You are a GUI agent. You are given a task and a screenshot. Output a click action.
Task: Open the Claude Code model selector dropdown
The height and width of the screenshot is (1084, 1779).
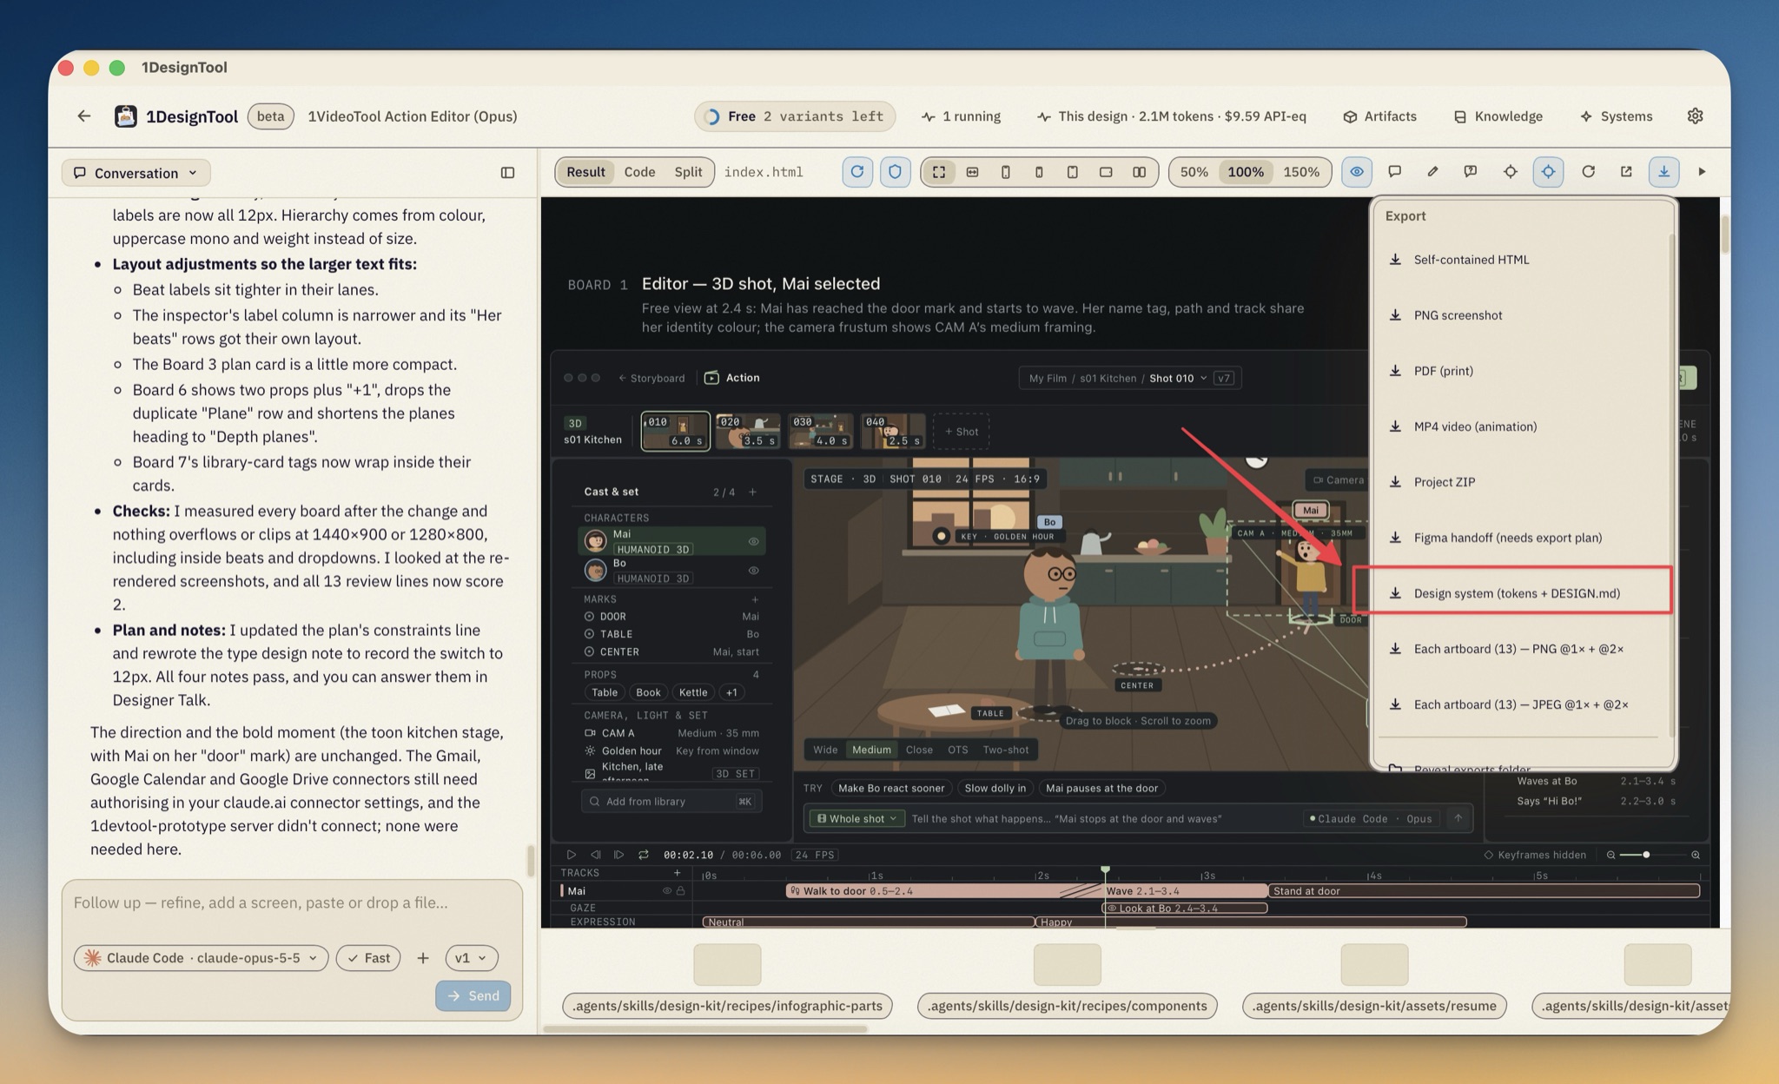point(202,957)
